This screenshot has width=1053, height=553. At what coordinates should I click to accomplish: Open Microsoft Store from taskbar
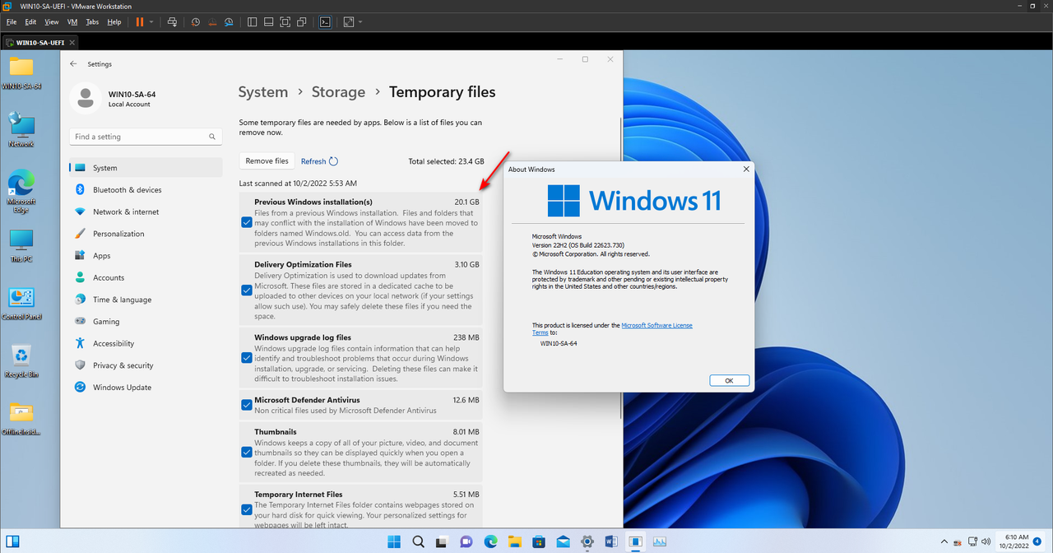pos(539,541)
